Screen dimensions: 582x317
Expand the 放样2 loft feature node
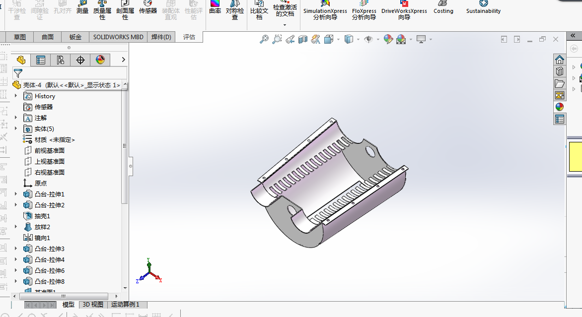[x=15, y=227]
